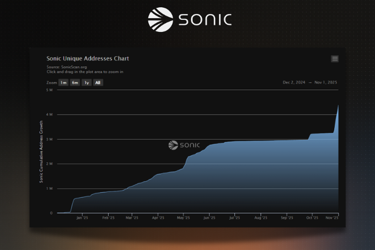Select the All zoom button

[x=98, y=83]
